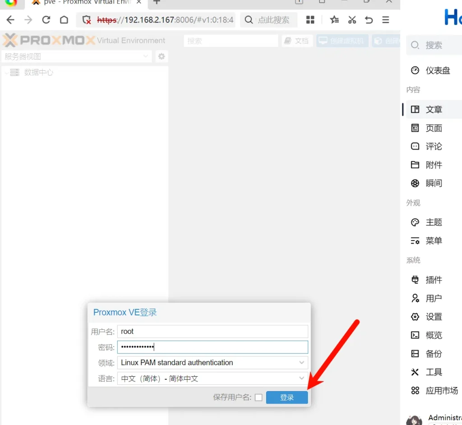Select 数据中心 tree node

point(38,73)
